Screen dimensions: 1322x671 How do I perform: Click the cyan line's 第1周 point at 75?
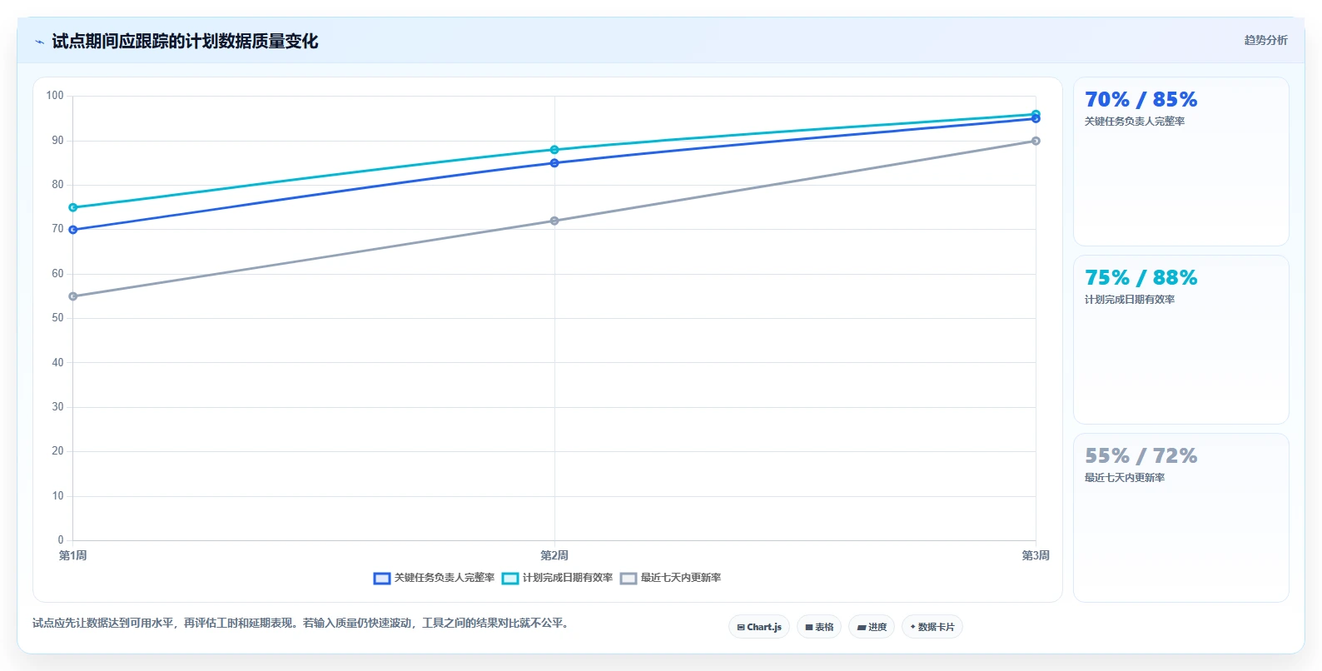coord(73,207)
